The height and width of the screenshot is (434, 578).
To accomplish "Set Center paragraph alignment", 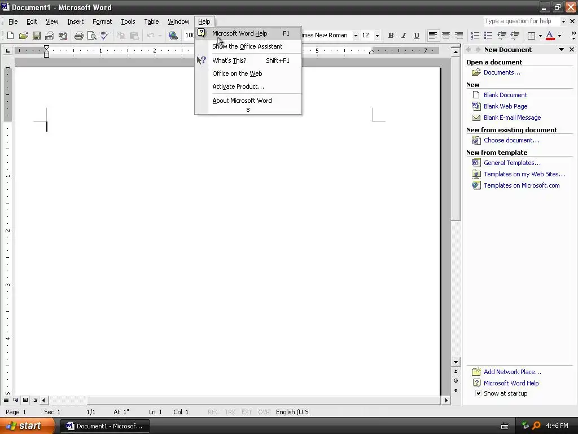I will click(x=446, y=36).
